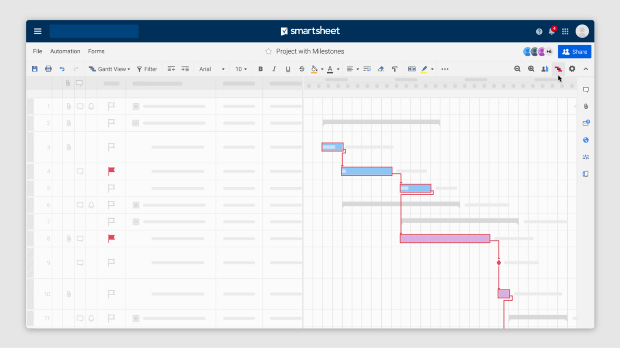Open the text alignment dropdown
620x348 pixels.
pos(352,69)
